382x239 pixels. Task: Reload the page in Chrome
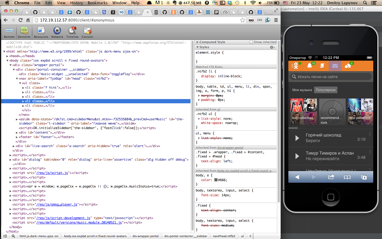click(20, 20)
